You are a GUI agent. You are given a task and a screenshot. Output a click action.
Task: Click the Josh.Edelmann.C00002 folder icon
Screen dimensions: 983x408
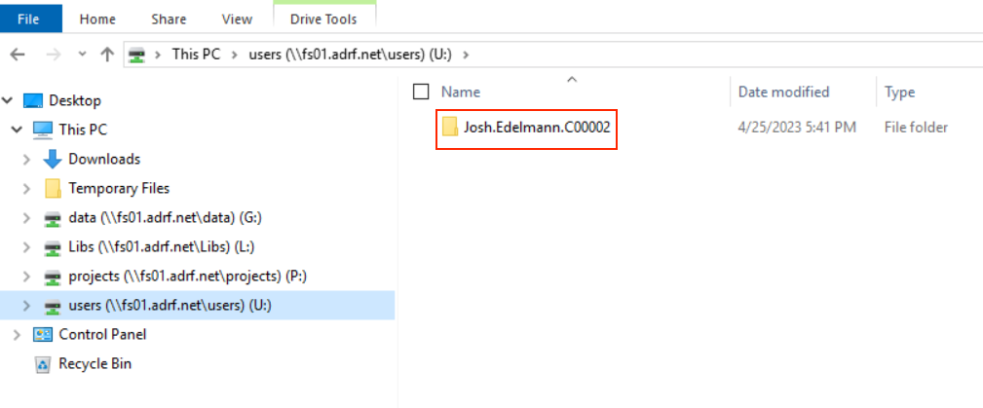click(450, 128)
